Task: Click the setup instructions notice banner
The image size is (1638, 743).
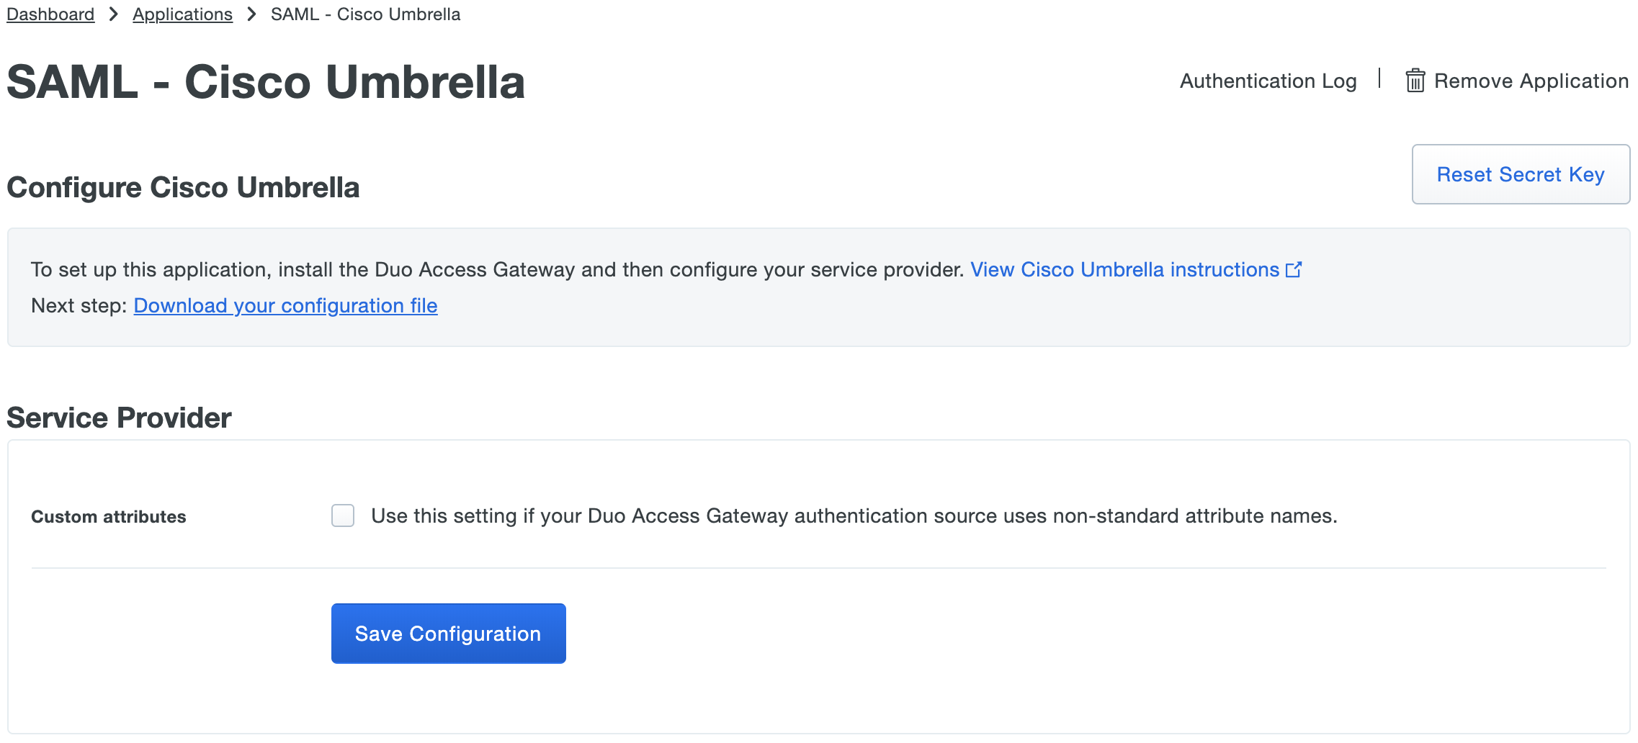Action: point(819,287)
